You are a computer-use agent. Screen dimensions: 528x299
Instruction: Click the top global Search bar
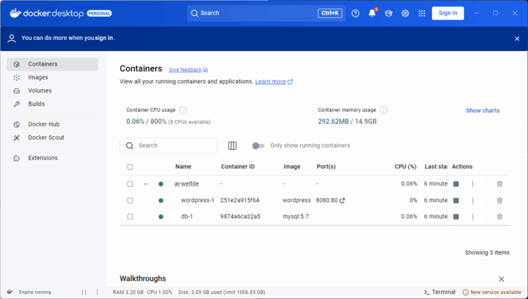[x=266, y=13]
